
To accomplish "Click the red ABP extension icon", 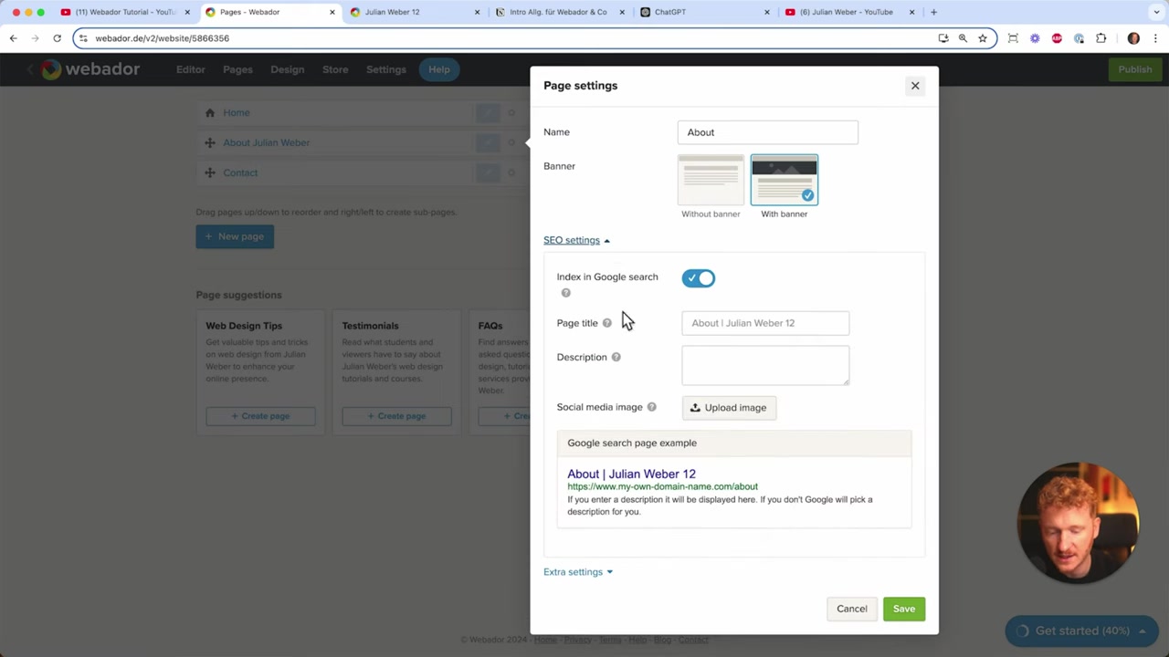I will [1057, 38].
